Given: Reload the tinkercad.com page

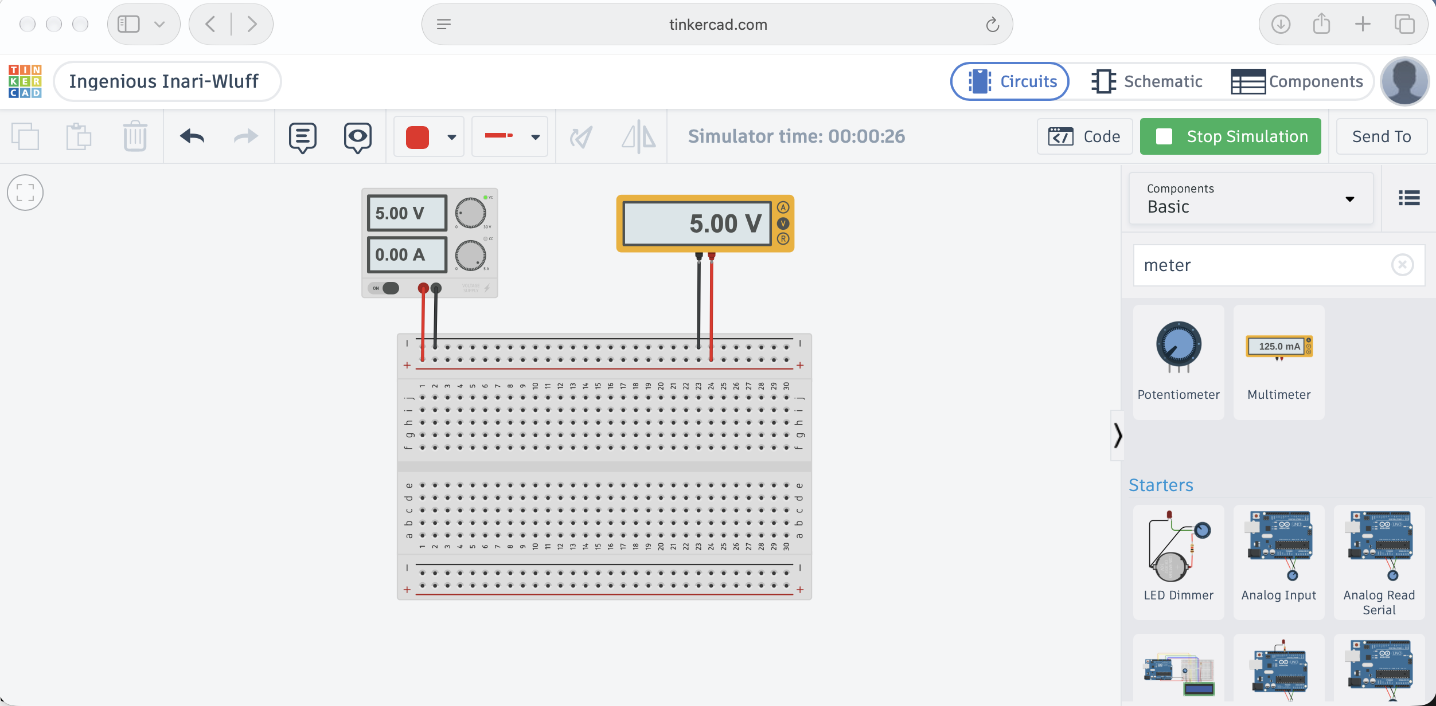Looking at the screenshot, I should pos(992,25).
